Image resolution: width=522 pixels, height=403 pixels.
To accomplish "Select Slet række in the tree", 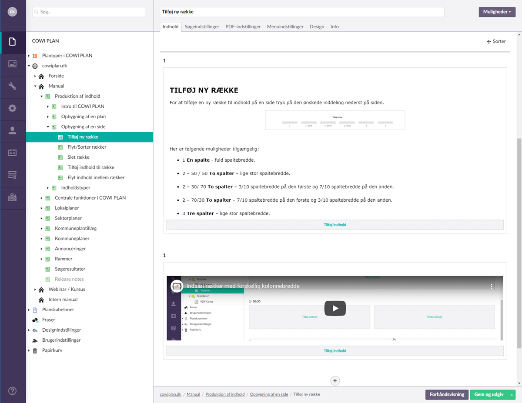I will pyautogui.click(x=78, y=157).
